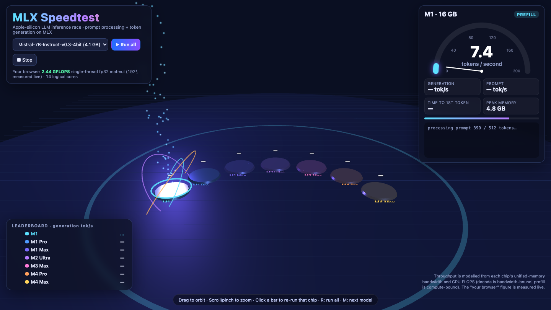Click the M3 Max chip disc
The height and width of the screenshot is (310, 551).
click(311, 167)
